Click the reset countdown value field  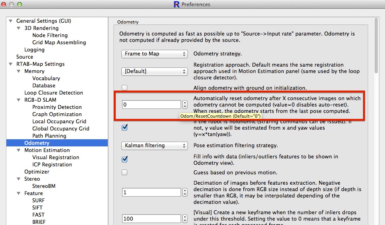tap(152, 105)
